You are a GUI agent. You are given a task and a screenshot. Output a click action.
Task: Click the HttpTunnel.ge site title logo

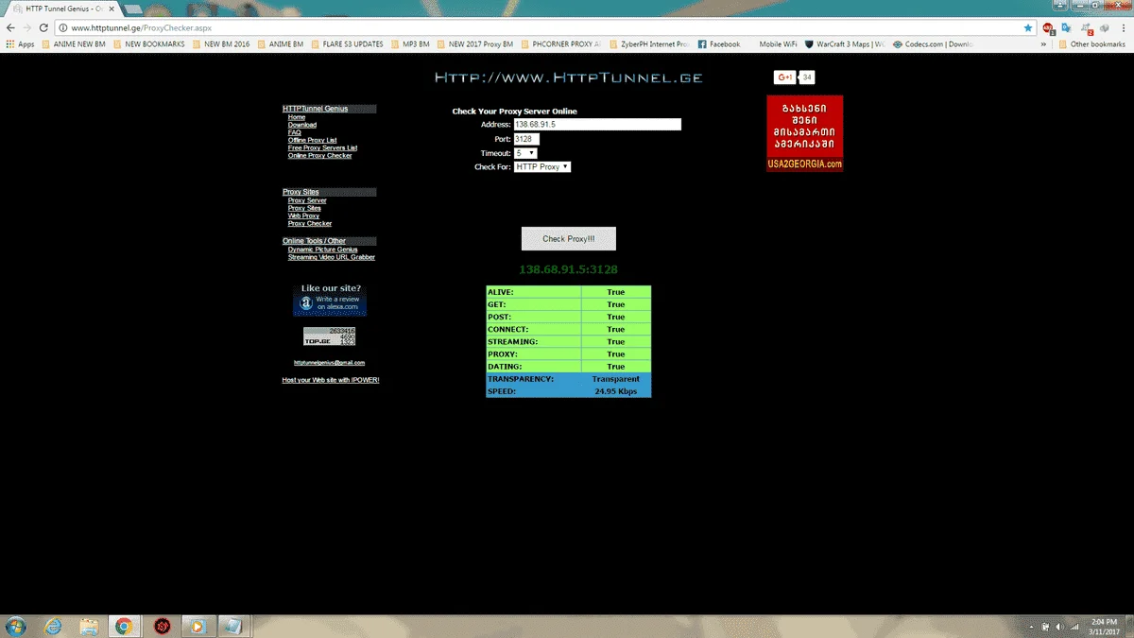(x=568, y=78)
